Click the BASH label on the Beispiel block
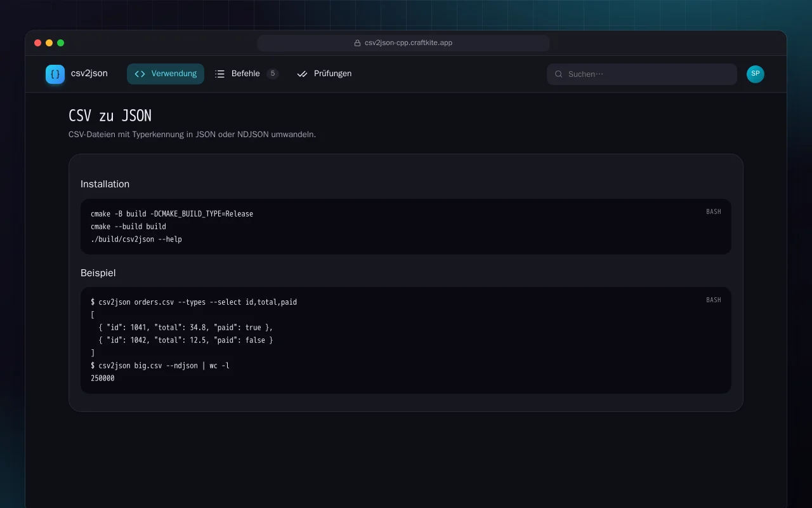The image size is (812, 508). 714,300
